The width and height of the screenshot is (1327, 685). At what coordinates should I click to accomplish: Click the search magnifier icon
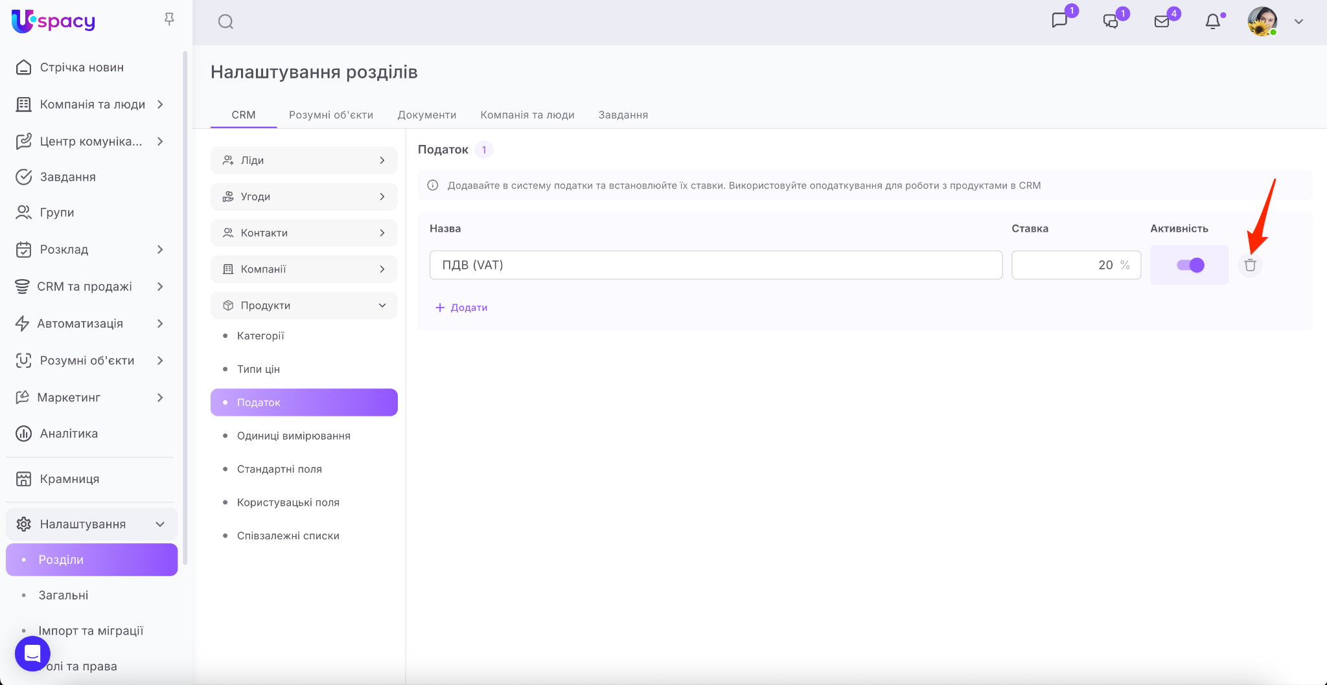pos(225,22)
